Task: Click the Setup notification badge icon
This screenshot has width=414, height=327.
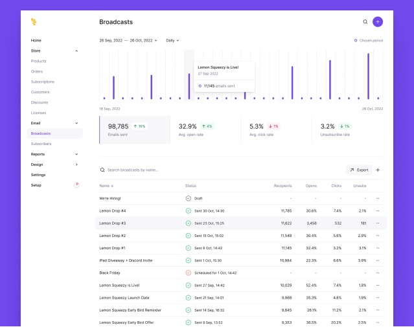Action: (76, 185)
